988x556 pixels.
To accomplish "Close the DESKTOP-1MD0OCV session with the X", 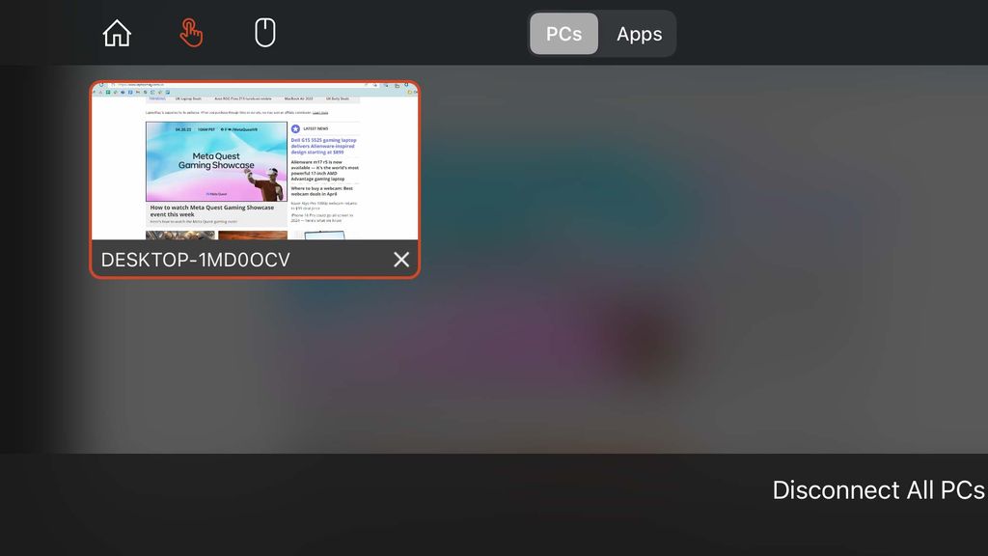I will tap(400, 259).
